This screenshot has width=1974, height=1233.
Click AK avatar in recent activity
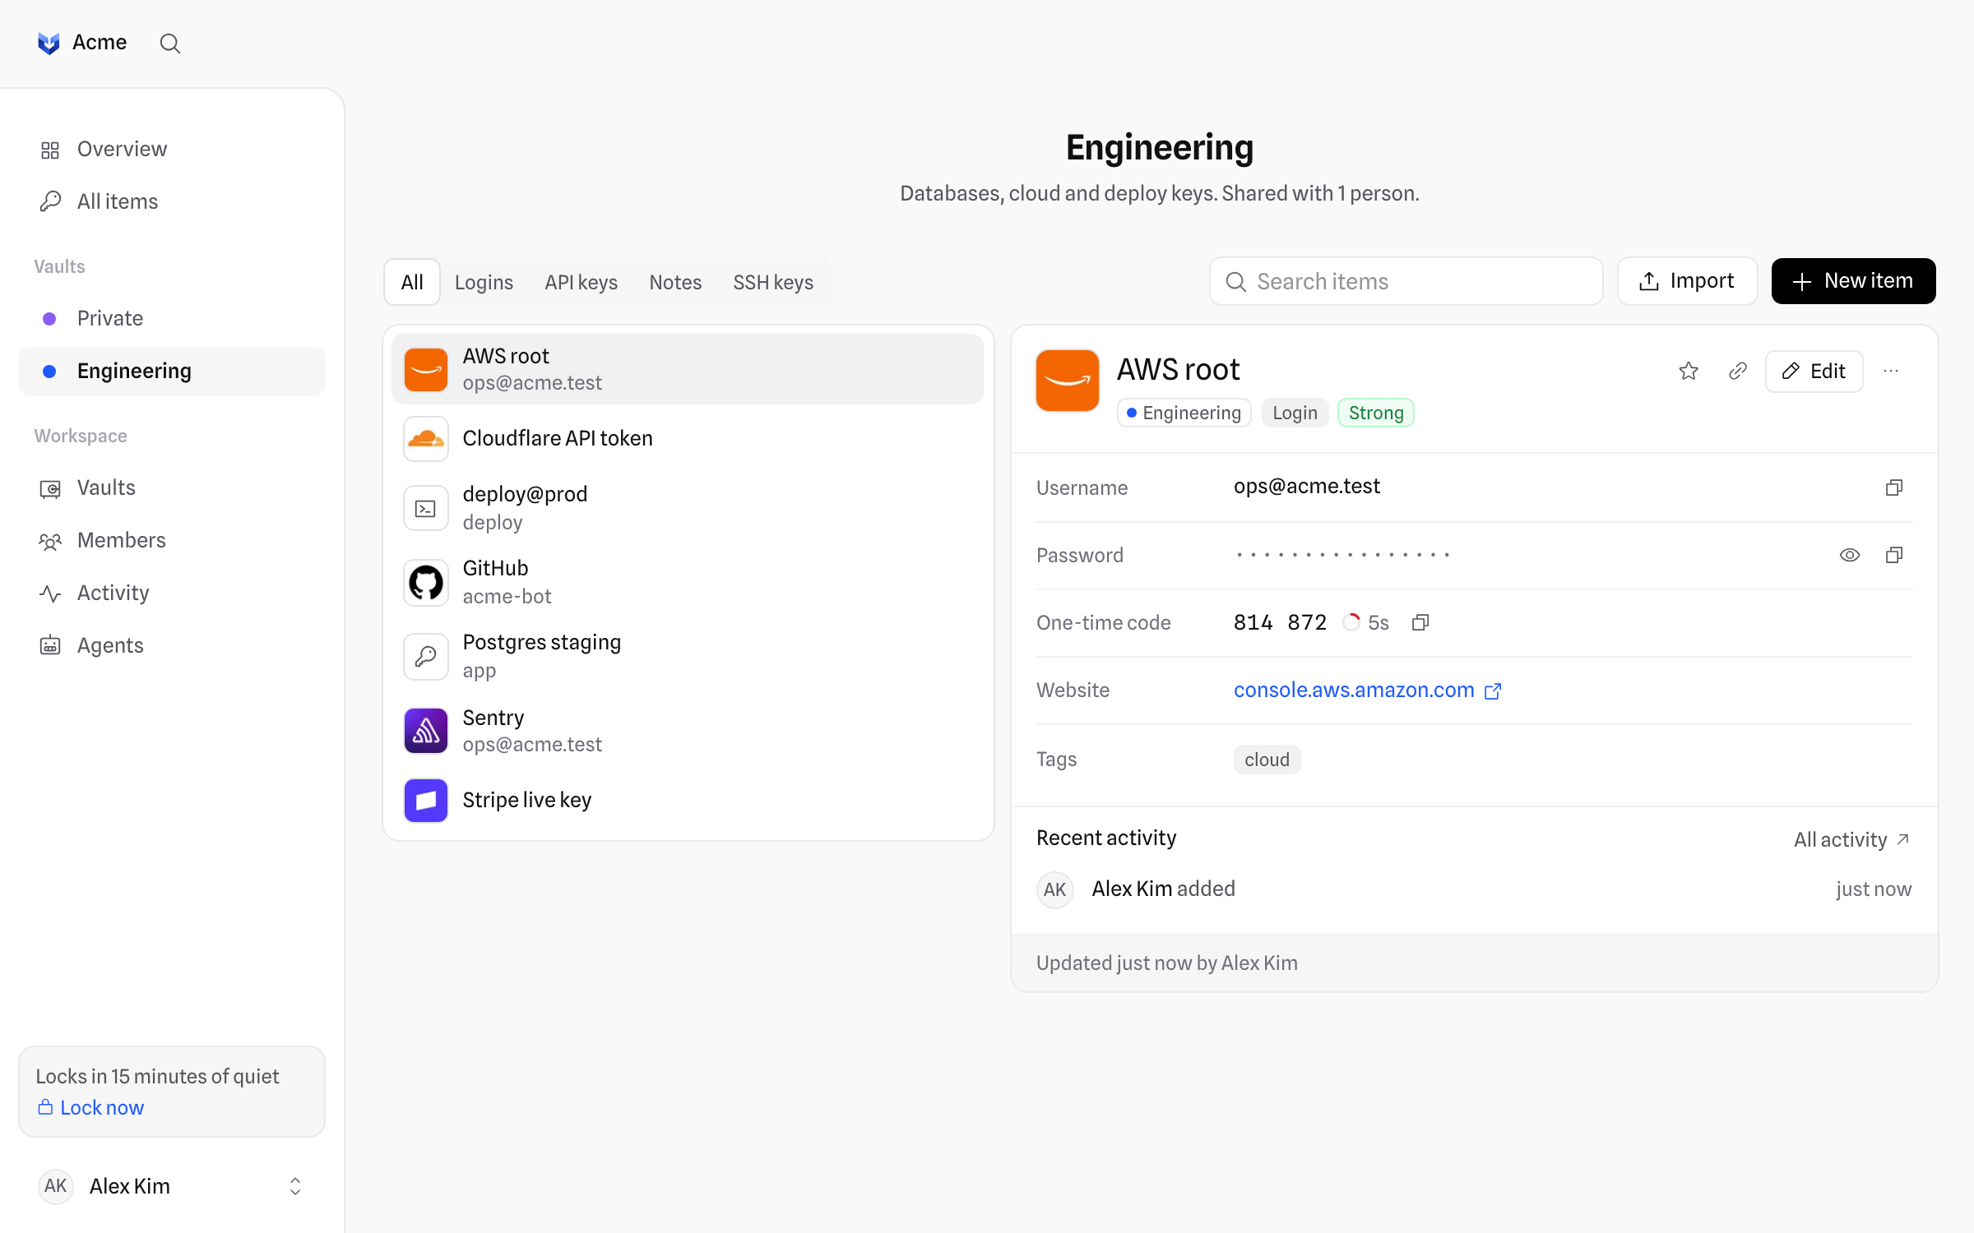pyautogui.click(x=1055, y=889)
